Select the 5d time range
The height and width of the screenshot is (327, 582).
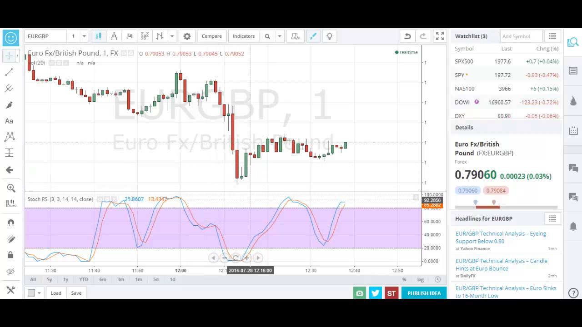point(156,280)
